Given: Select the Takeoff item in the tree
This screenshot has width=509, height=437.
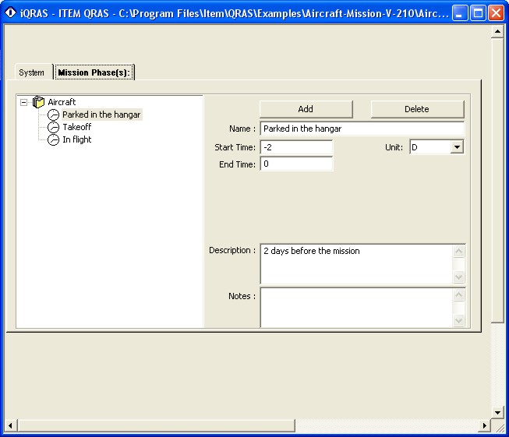Looking at the screenshot, I should click(77, 127).
